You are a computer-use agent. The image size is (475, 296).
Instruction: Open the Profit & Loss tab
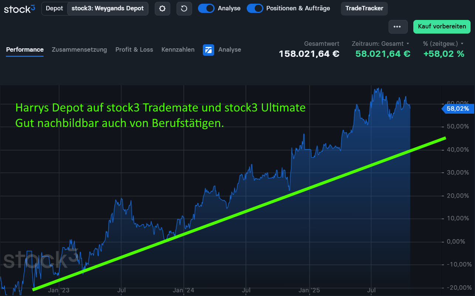tap(134, 49)
